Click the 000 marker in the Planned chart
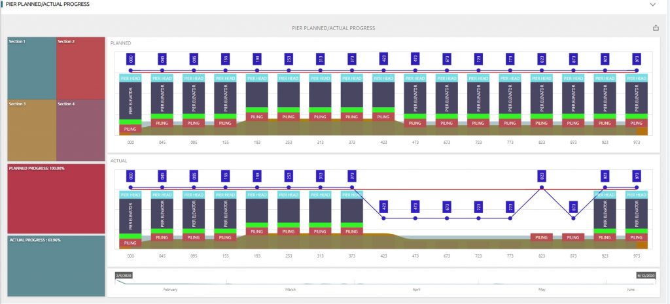 click(x=130, y=59)
